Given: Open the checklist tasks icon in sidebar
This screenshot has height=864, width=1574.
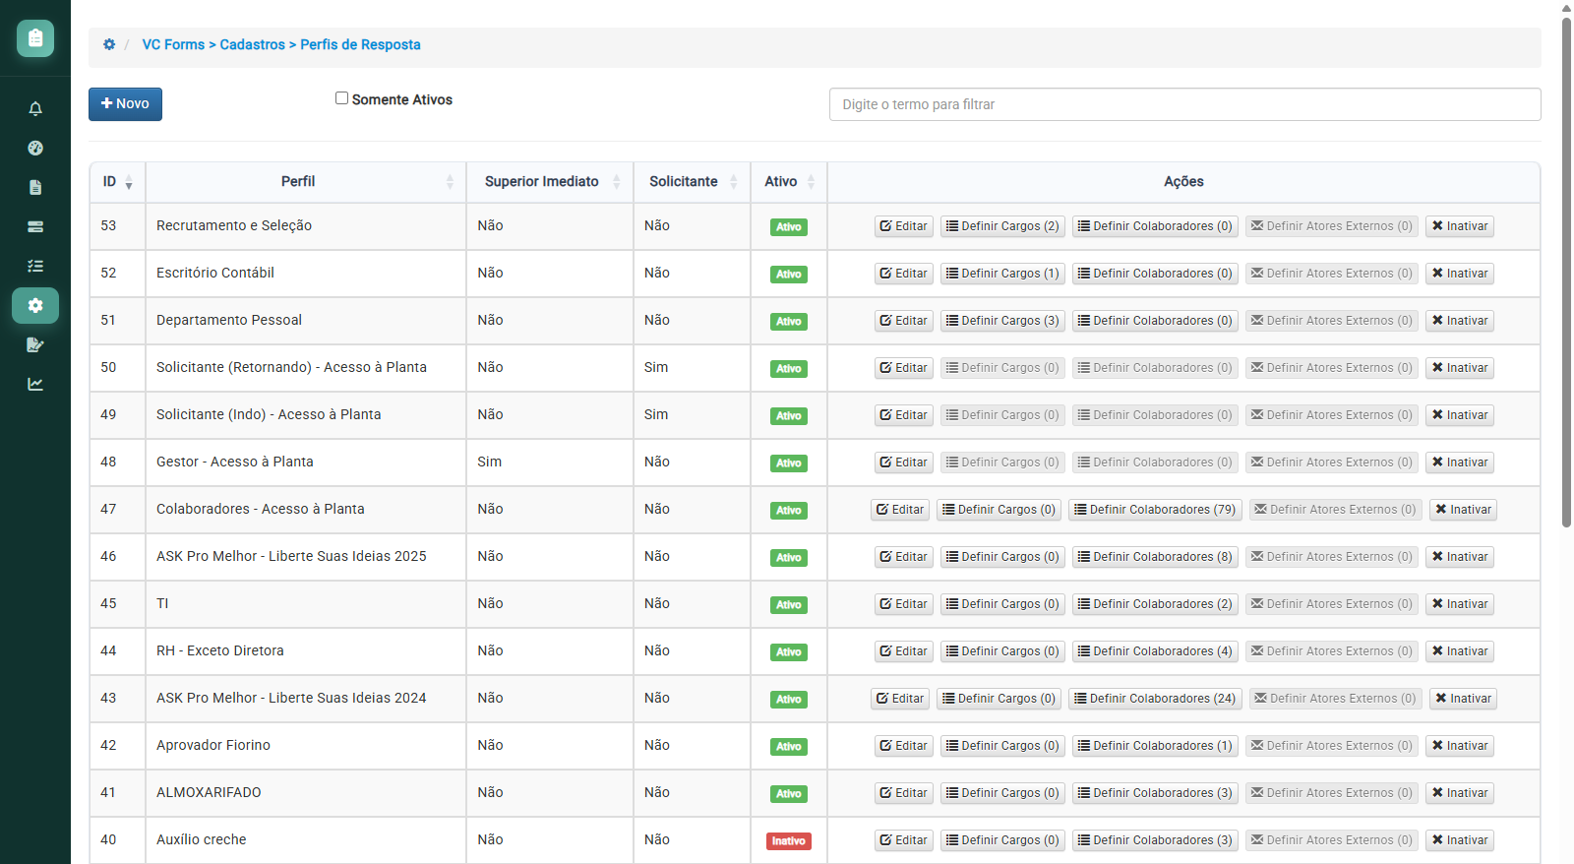Looking at the screenshot, I should click(x=35, y=266).
